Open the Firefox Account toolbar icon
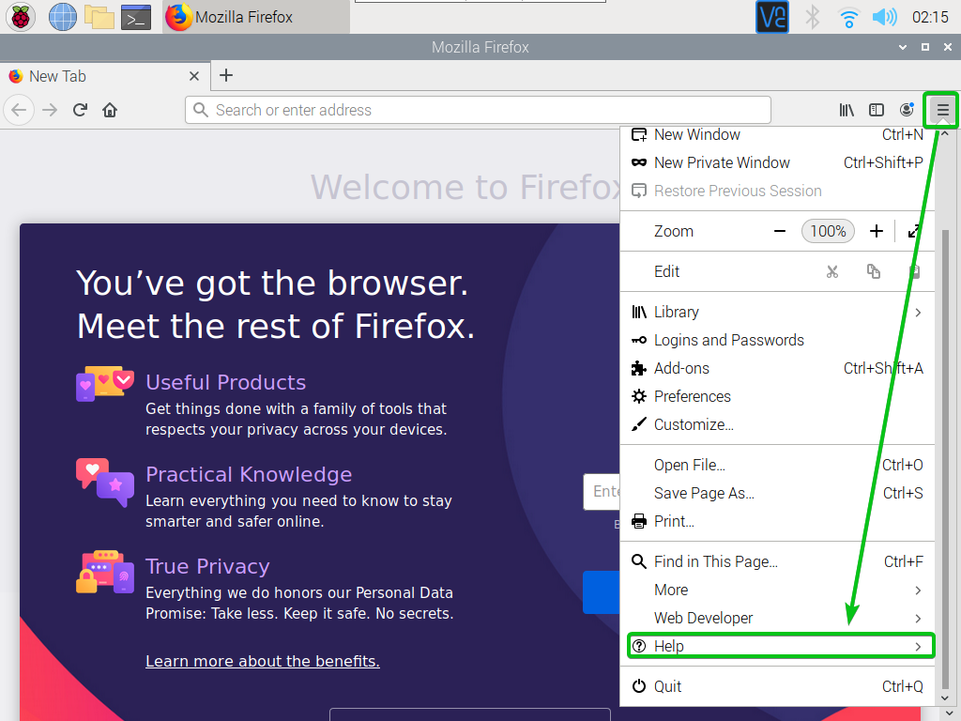 (907, 110)
